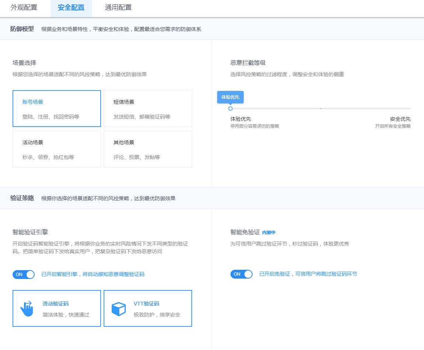Click the 体验优先 tooltip bubble

230,97
